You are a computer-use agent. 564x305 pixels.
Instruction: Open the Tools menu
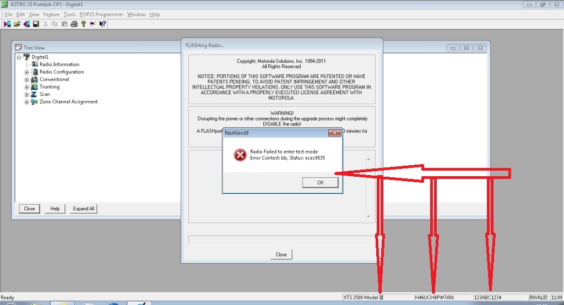69,14
